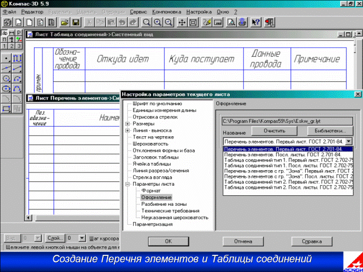Confirm the dialog with OK

168,241
